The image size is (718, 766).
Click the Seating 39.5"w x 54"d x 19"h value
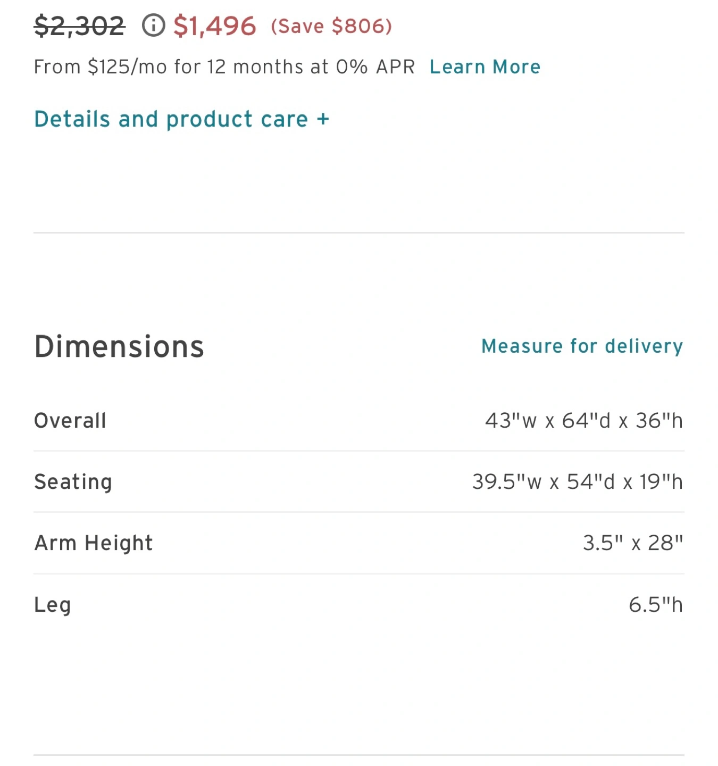tap(577, 482)
